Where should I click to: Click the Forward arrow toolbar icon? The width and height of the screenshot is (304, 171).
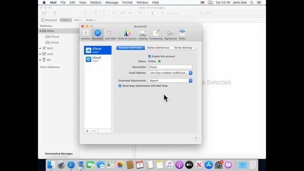click(x=130, y=13)
